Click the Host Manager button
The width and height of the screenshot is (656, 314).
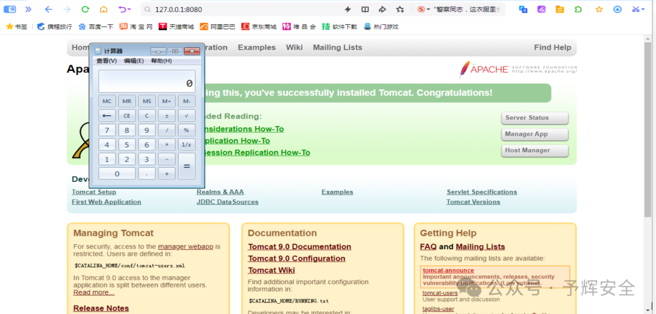[x=535, y=151]
